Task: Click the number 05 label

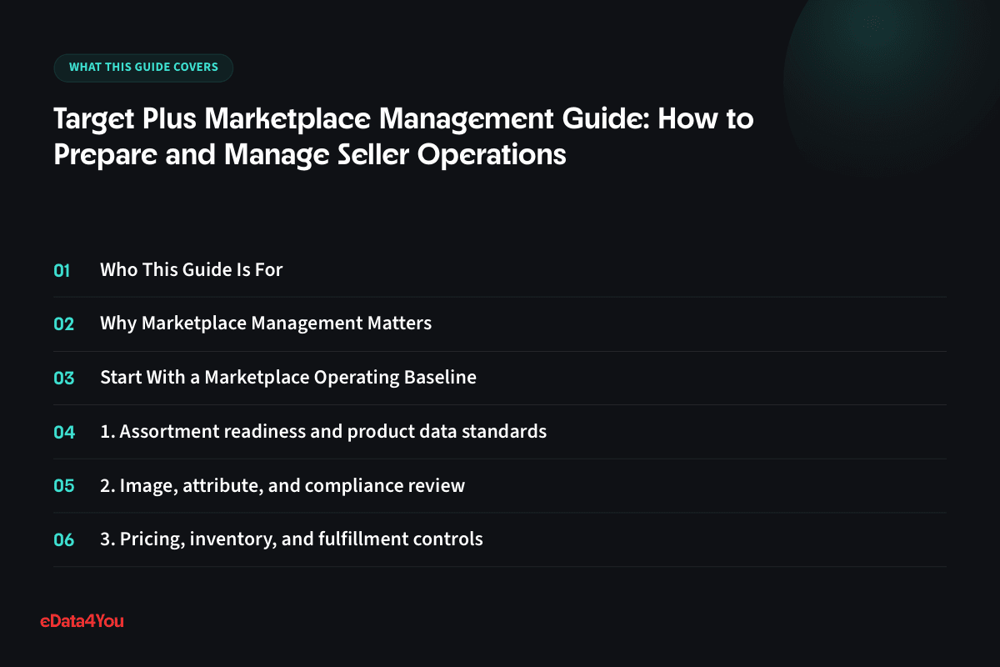Action: [64, 485]
